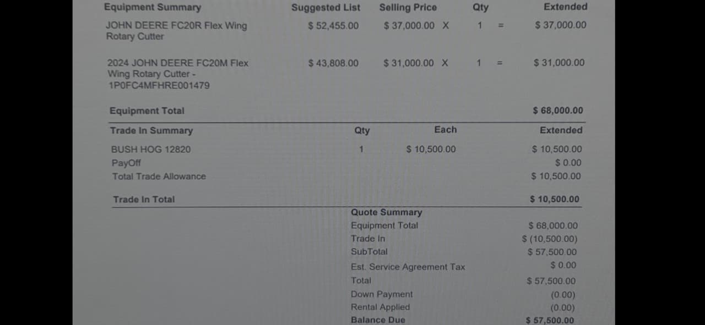
Task: Click the Trade In Total amount
Action: (555, 199)
